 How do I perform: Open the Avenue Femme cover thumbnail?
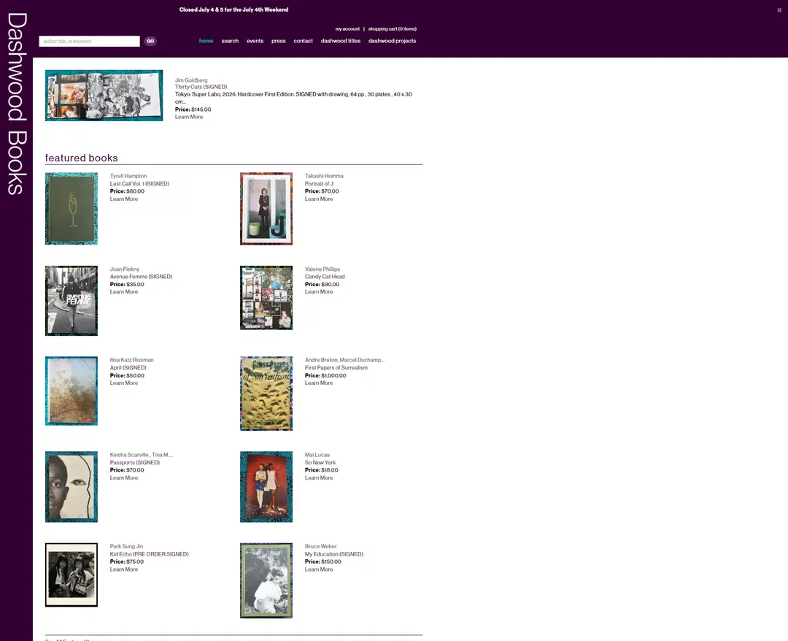pos(72,301)
